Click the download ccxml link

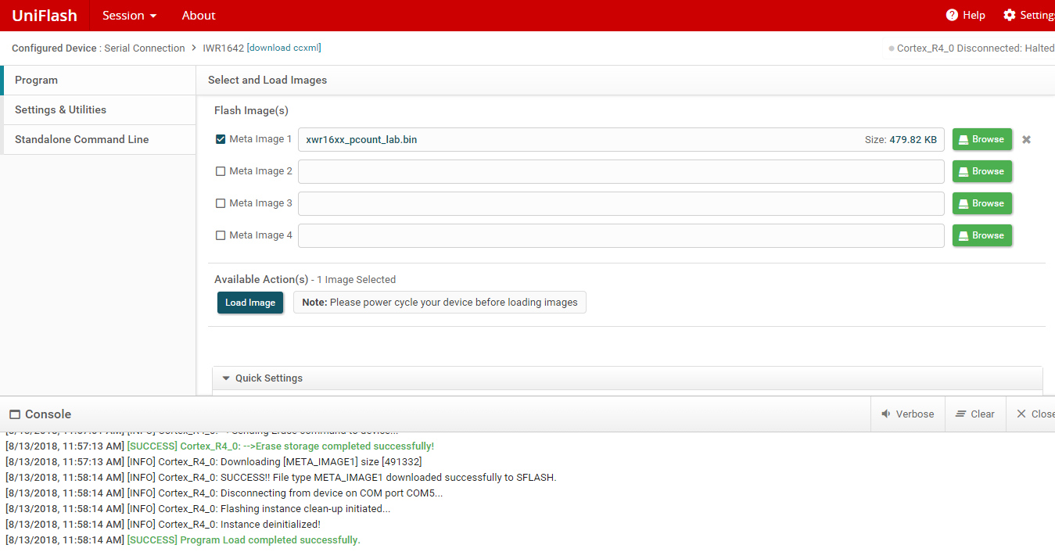[283, 48]
